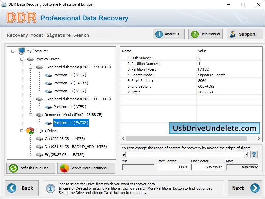
Task: Click the Min value field
Action: [138, 167]
